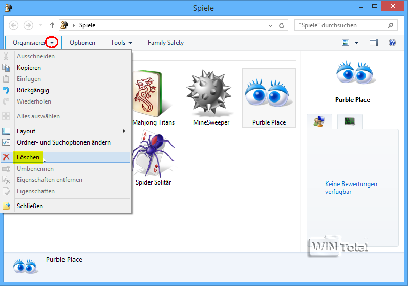
Task: Expand the Layout submenu
Action: (66, 131)
